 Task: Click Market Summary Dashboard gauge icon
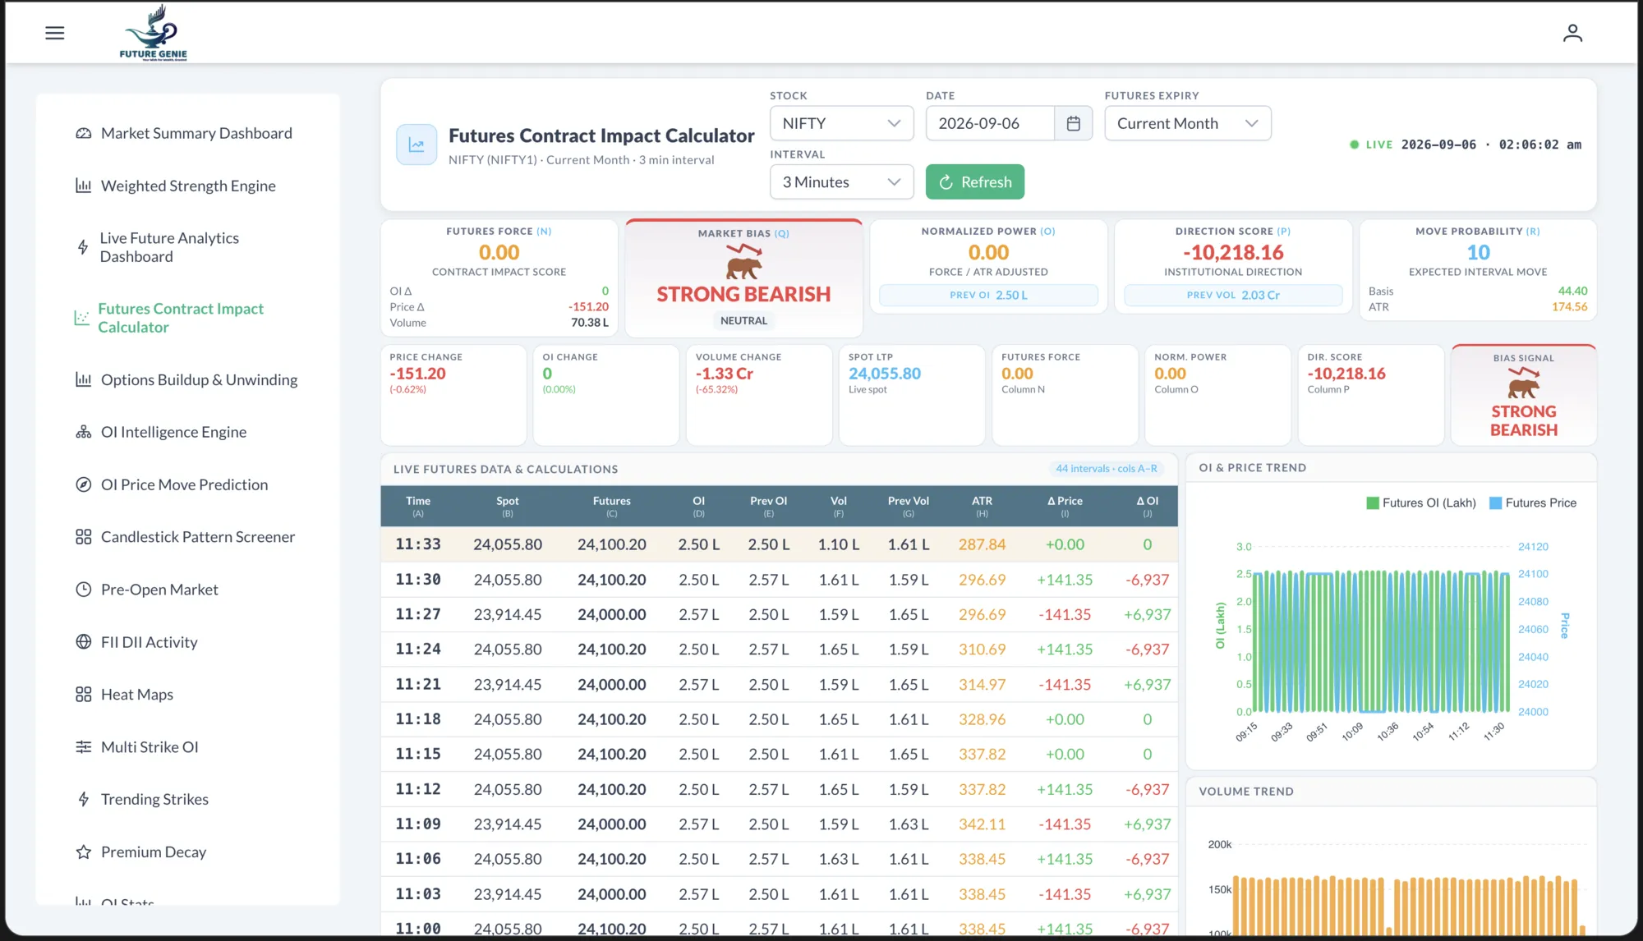pos(83,133)
